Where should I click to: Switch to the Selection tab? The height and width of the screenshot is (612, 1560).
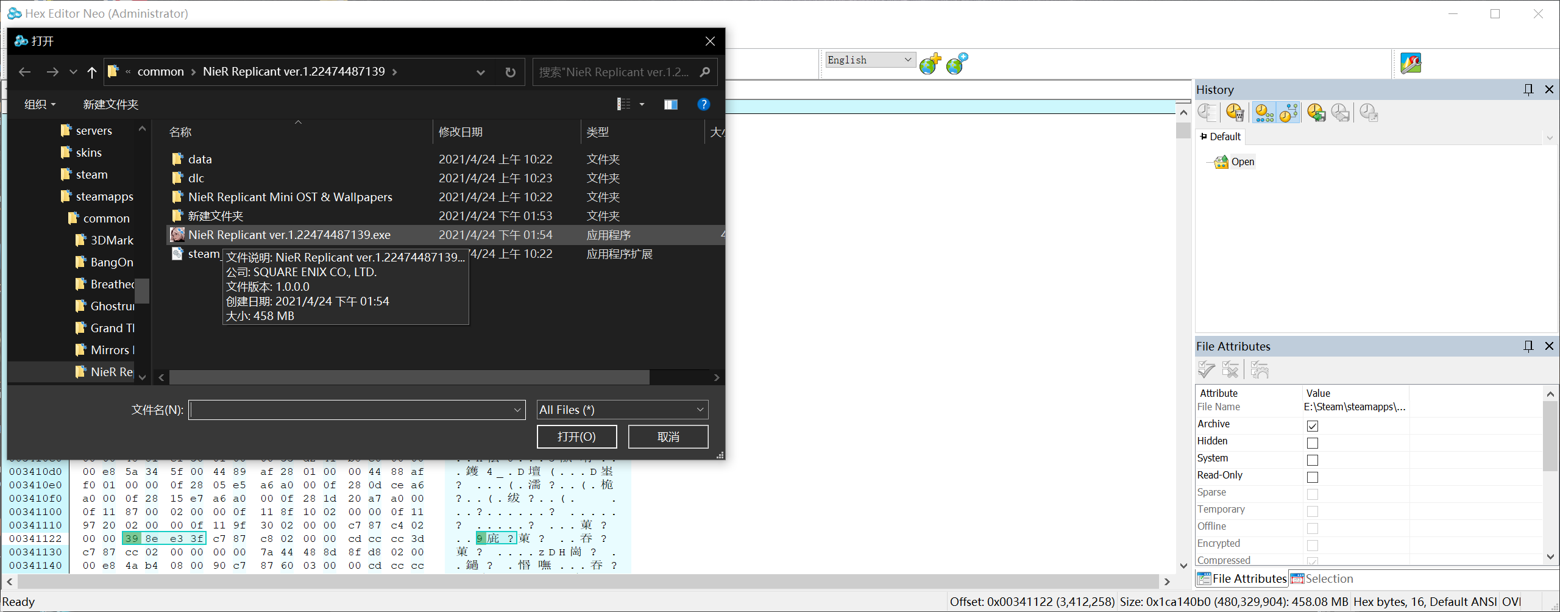pos(1322,578)
